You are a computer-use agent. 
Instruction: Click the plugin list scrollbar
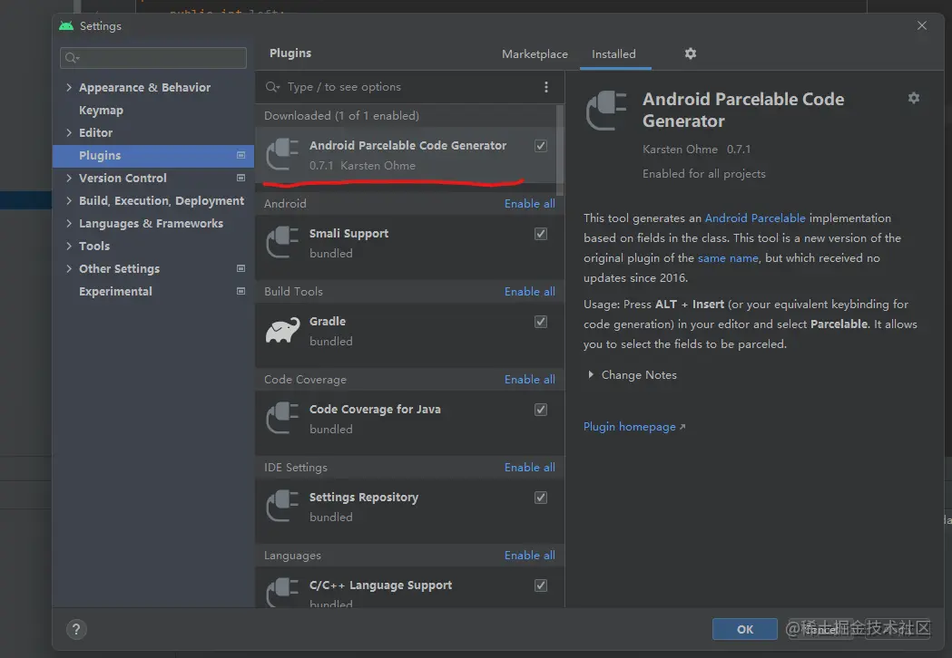560,150
